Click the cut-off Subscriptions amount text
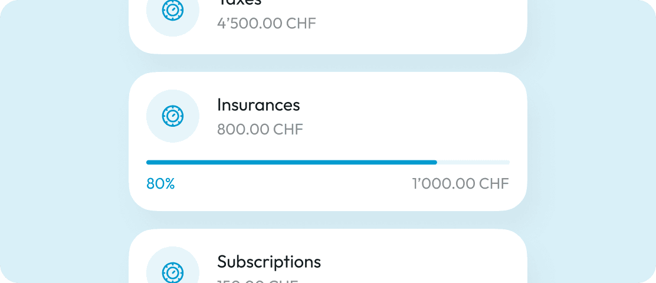The width and height of the screenshot is (656, 283). (257, 281)
